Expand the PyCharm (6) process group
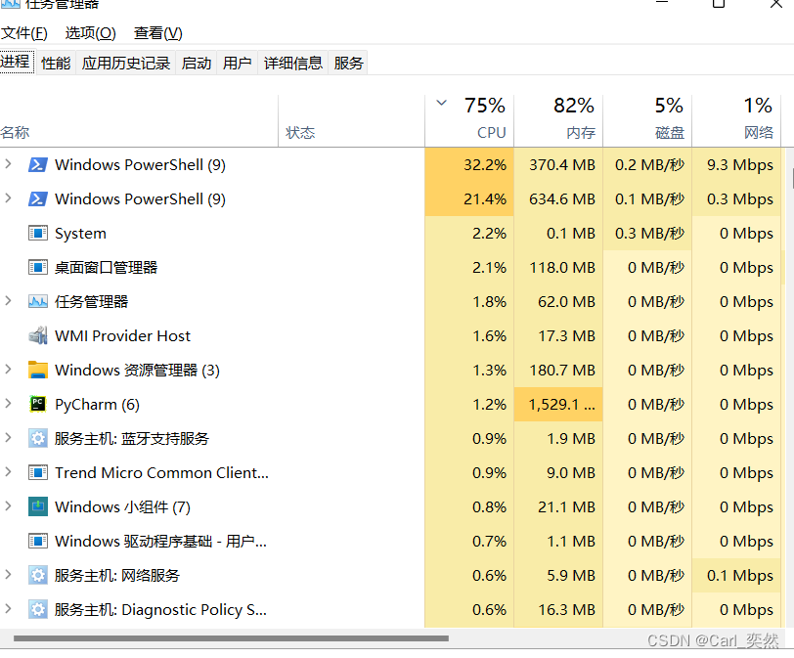This screenshot has height=658, width=794. pyautogui.click(x=8, y=404)
